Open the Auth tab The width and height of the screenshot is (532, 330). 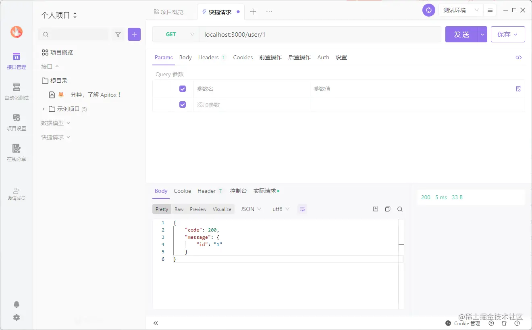coord(323,57)
